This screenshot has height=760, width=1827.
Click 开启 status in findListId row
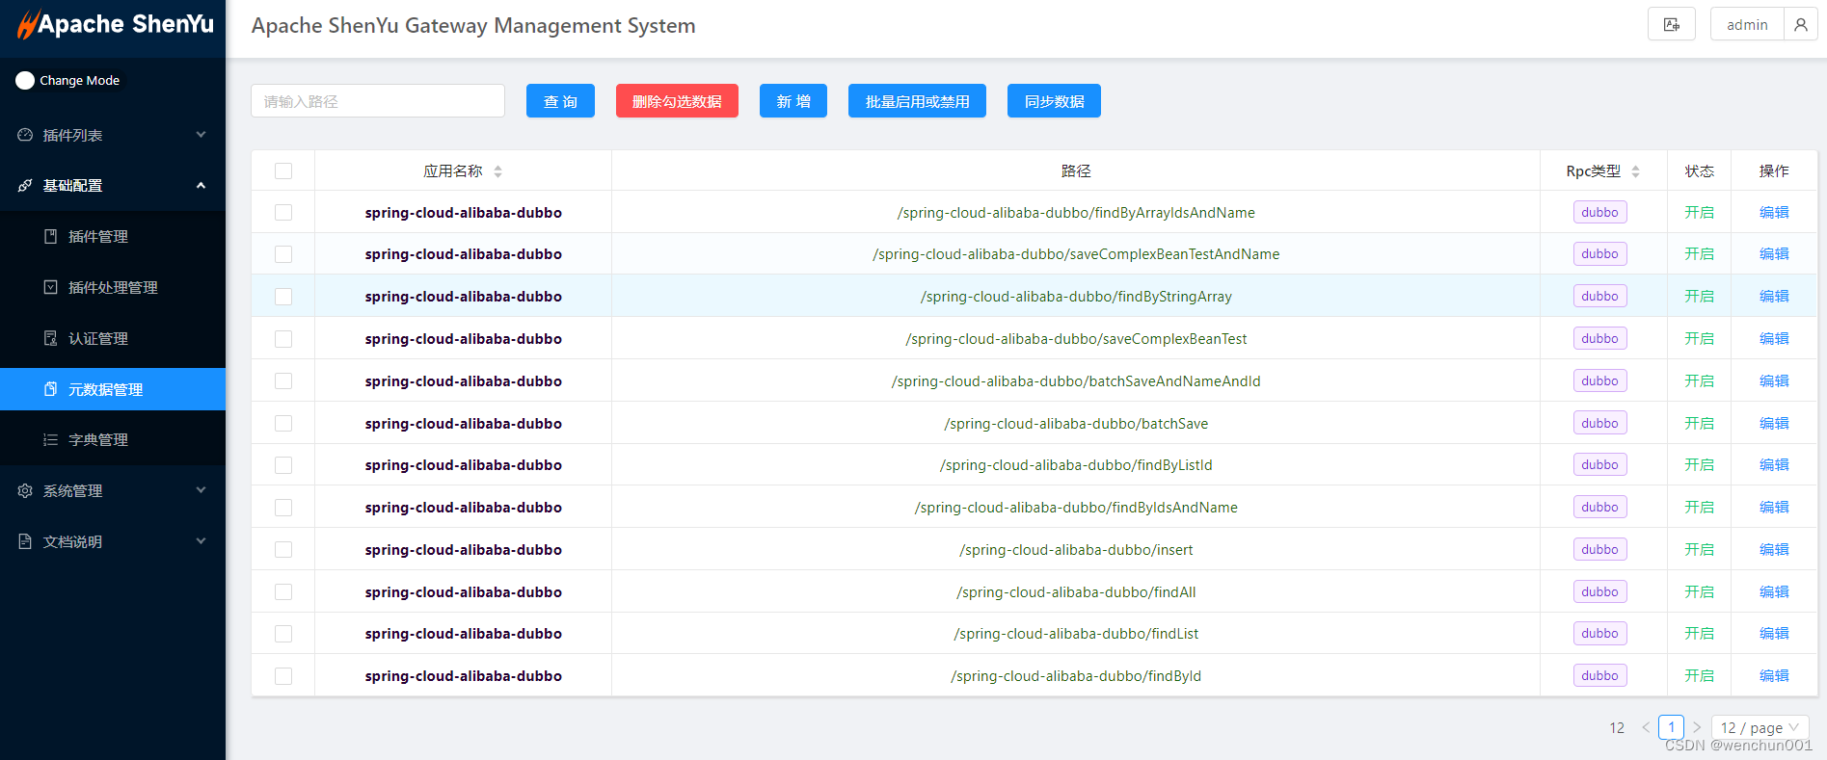tap(1699, 465)
